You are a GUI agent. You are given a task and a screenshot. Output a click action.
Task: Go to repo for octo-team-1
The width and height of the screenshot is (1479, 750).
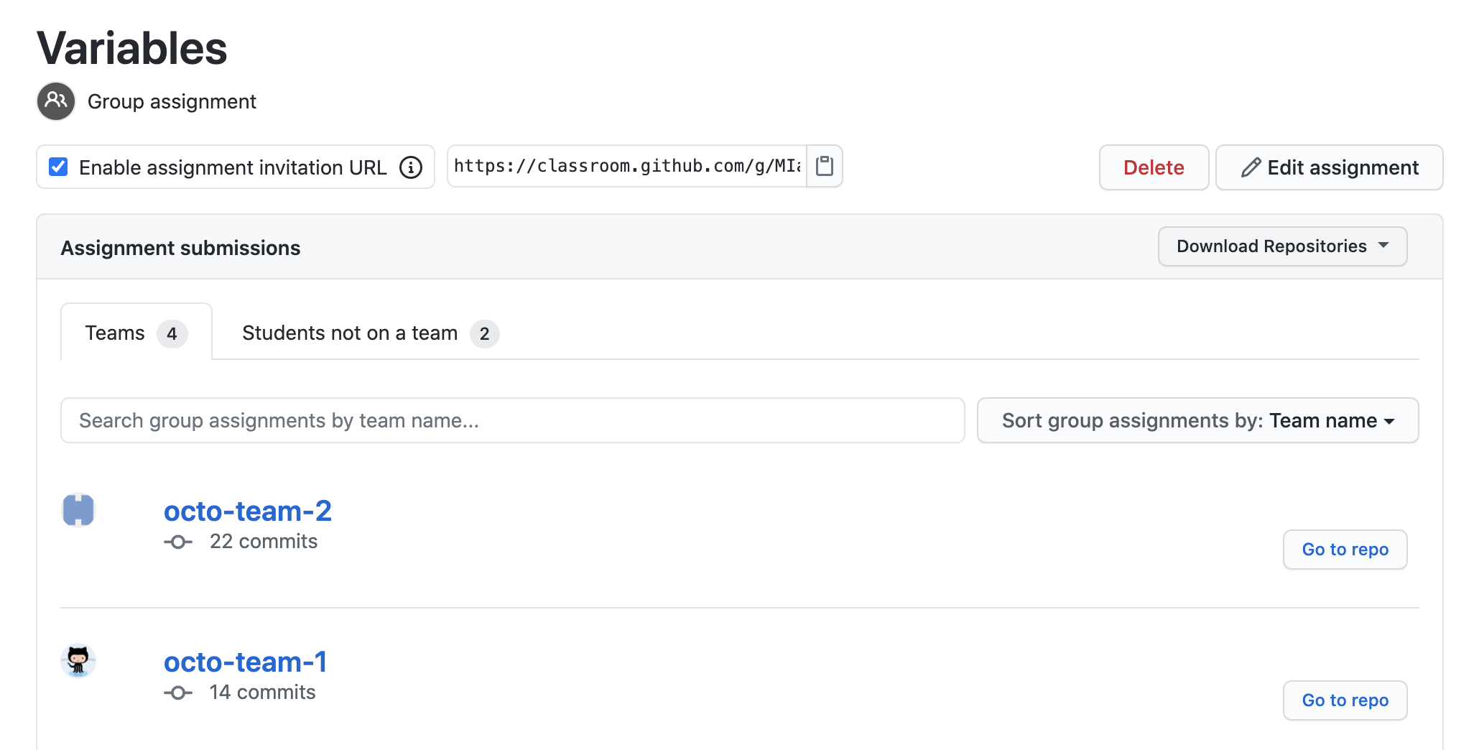pyautogui.click(x=1345, y=700)
